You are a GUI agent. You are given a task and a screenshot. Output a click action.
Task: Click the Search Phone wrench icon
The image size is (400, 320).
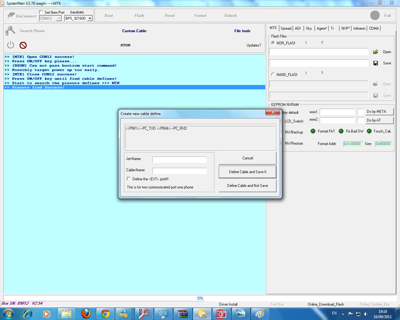10,31
